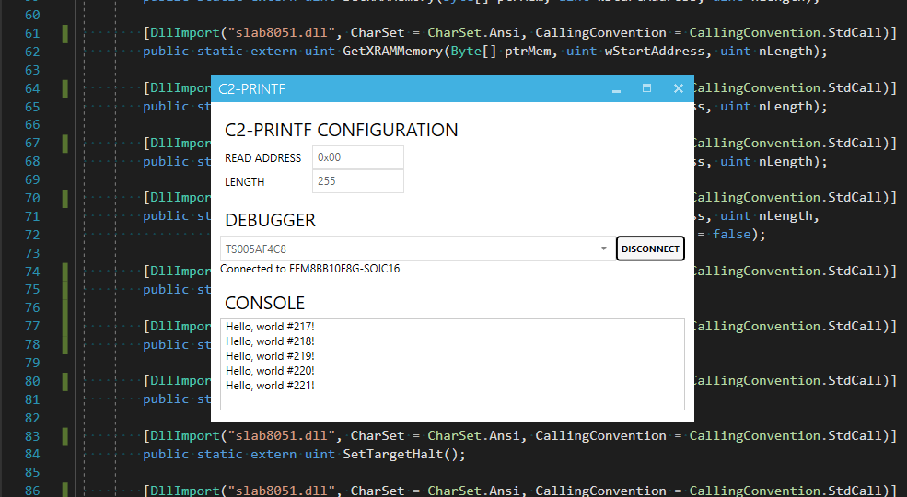Click the READ ADDRESS input field
This screenshot has height=497, width=907.
[357, 157]
